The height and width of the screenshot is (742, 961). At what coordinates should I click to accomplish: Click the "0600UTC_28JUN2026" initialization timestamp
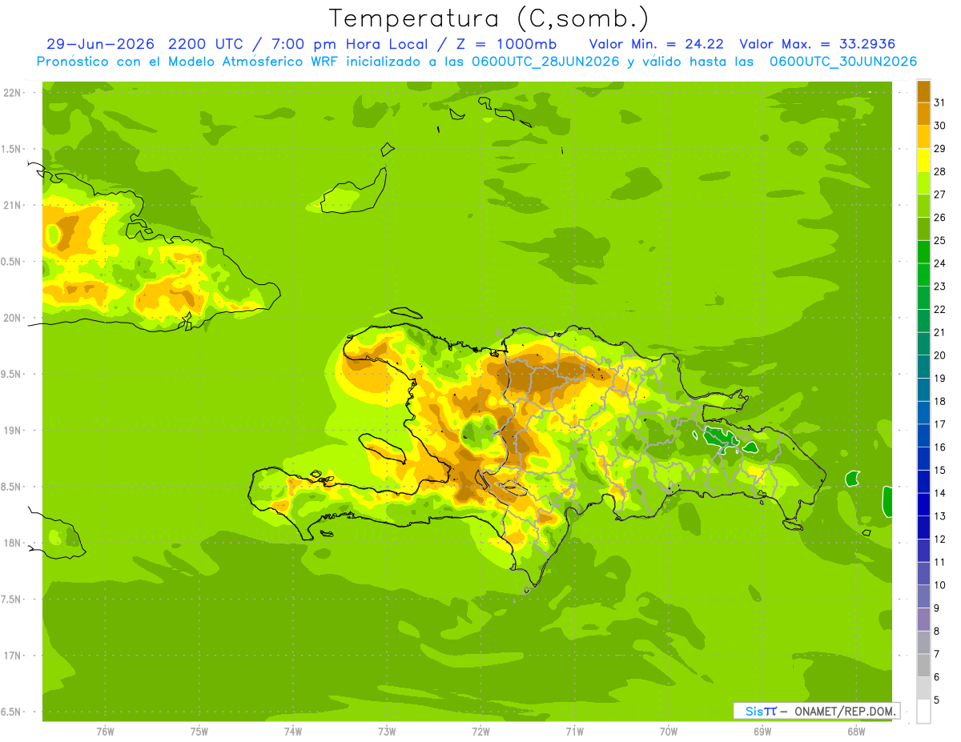click(x=546, y=62)
